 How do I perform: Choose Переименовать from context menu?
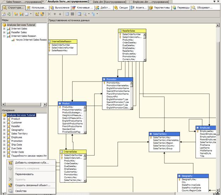coord(31,174)
